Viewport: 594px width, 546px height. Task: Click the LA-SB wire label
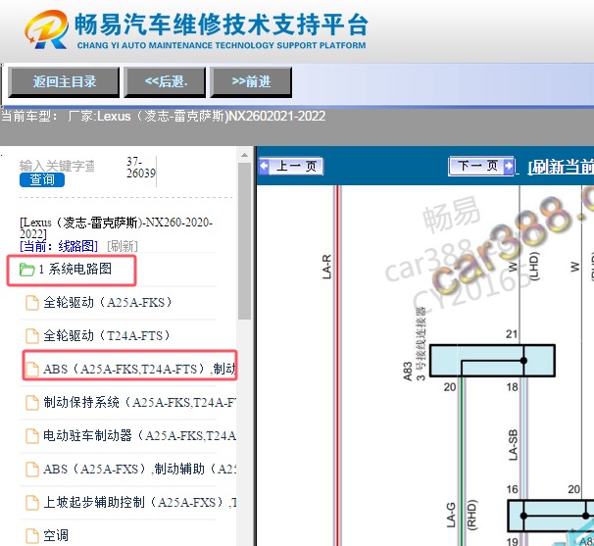pos(513,445)
